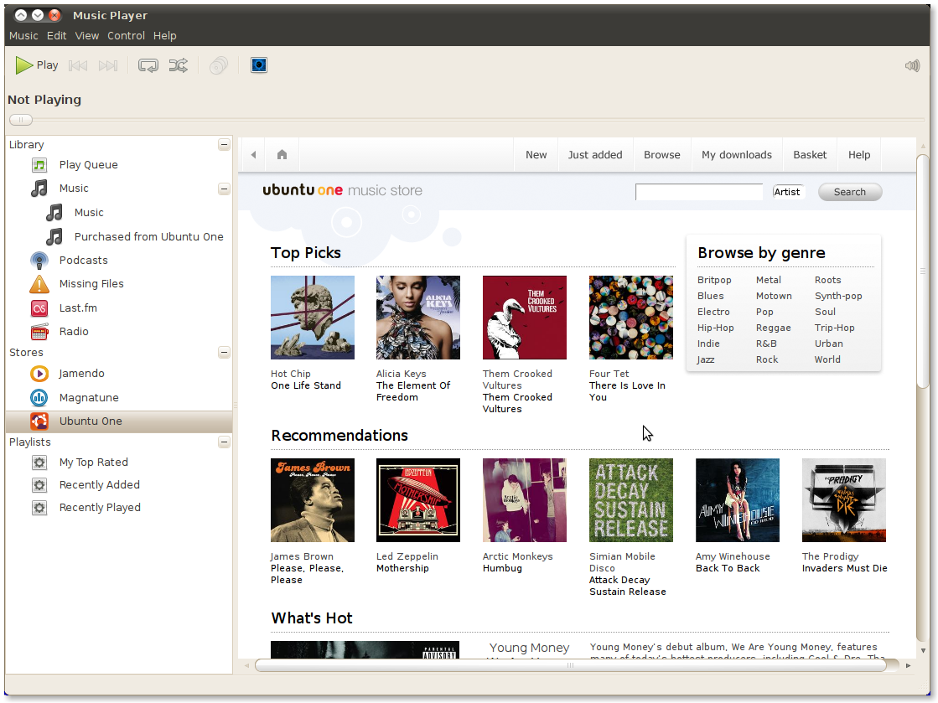
Task: Open the New tab in store
Action: pyautogui.click(x=536, y=155)
